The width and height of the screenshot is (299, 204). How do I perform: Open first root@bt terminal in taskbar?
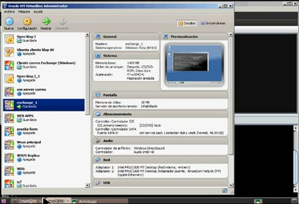coord(28,201)
